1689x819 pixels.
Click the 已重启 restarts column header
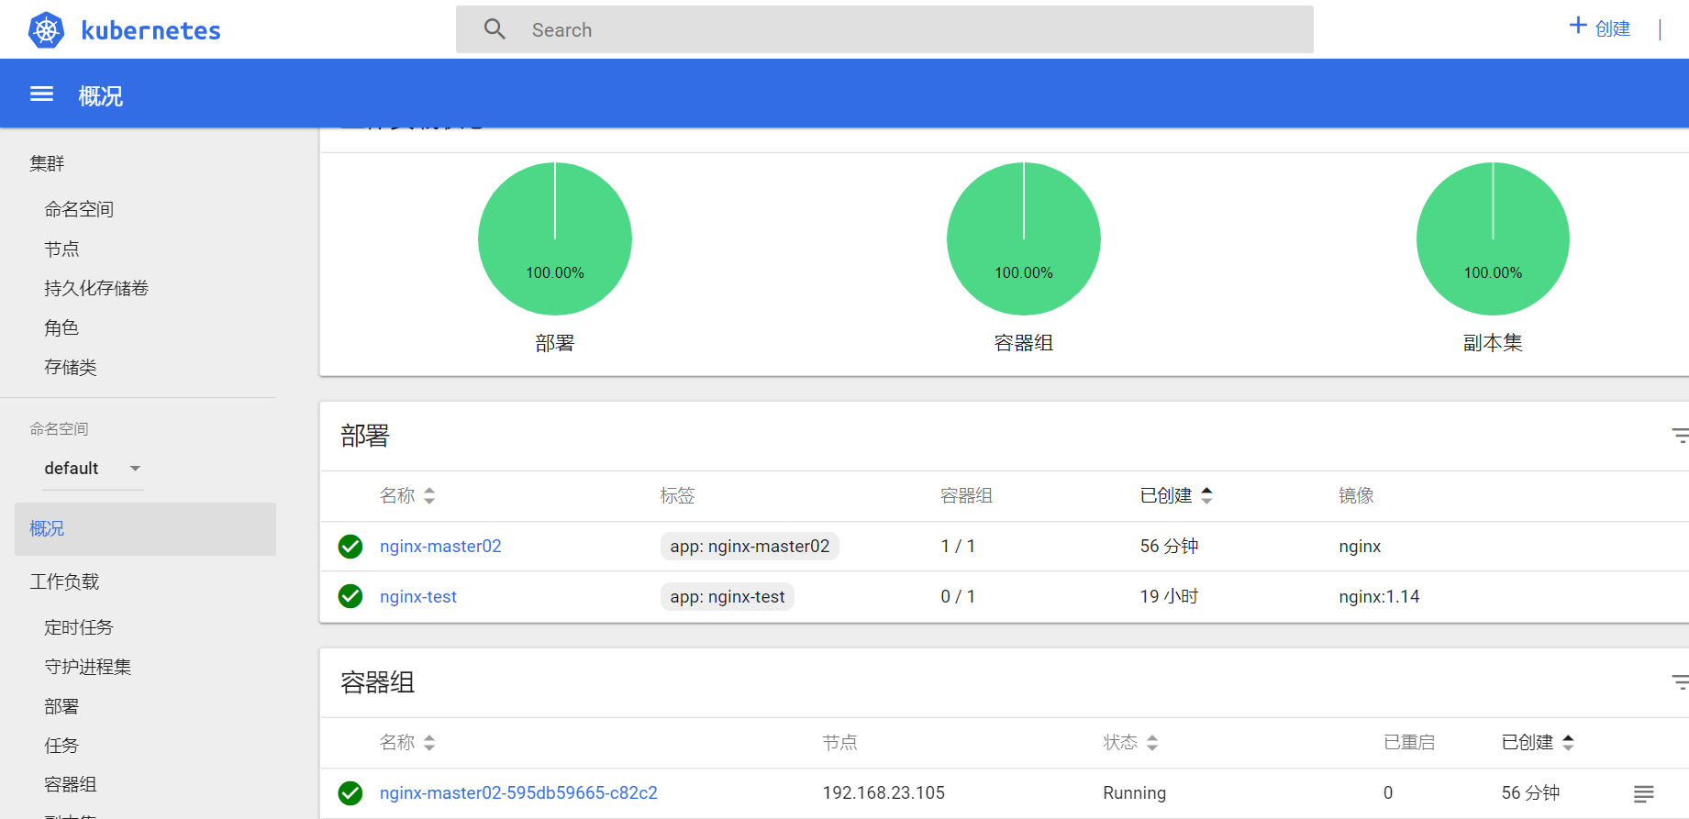(x=1409, y=743)
